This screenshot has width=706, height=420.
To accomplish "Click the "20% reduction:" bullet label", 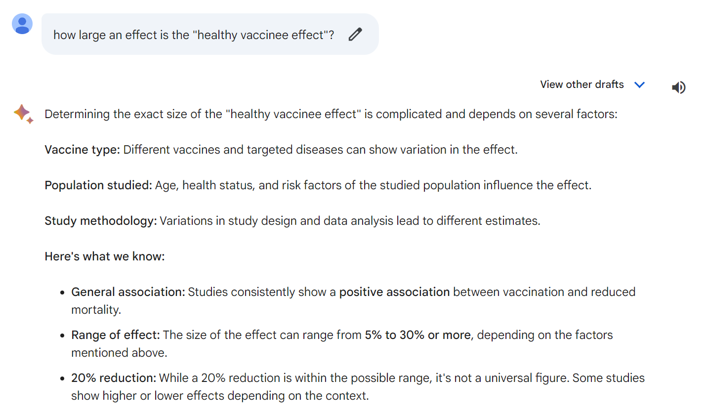I will point(113,378).
